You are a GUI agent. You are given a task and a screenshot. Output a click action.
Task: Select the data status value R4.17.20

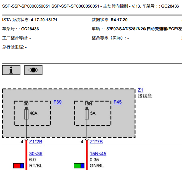[119, 20]
